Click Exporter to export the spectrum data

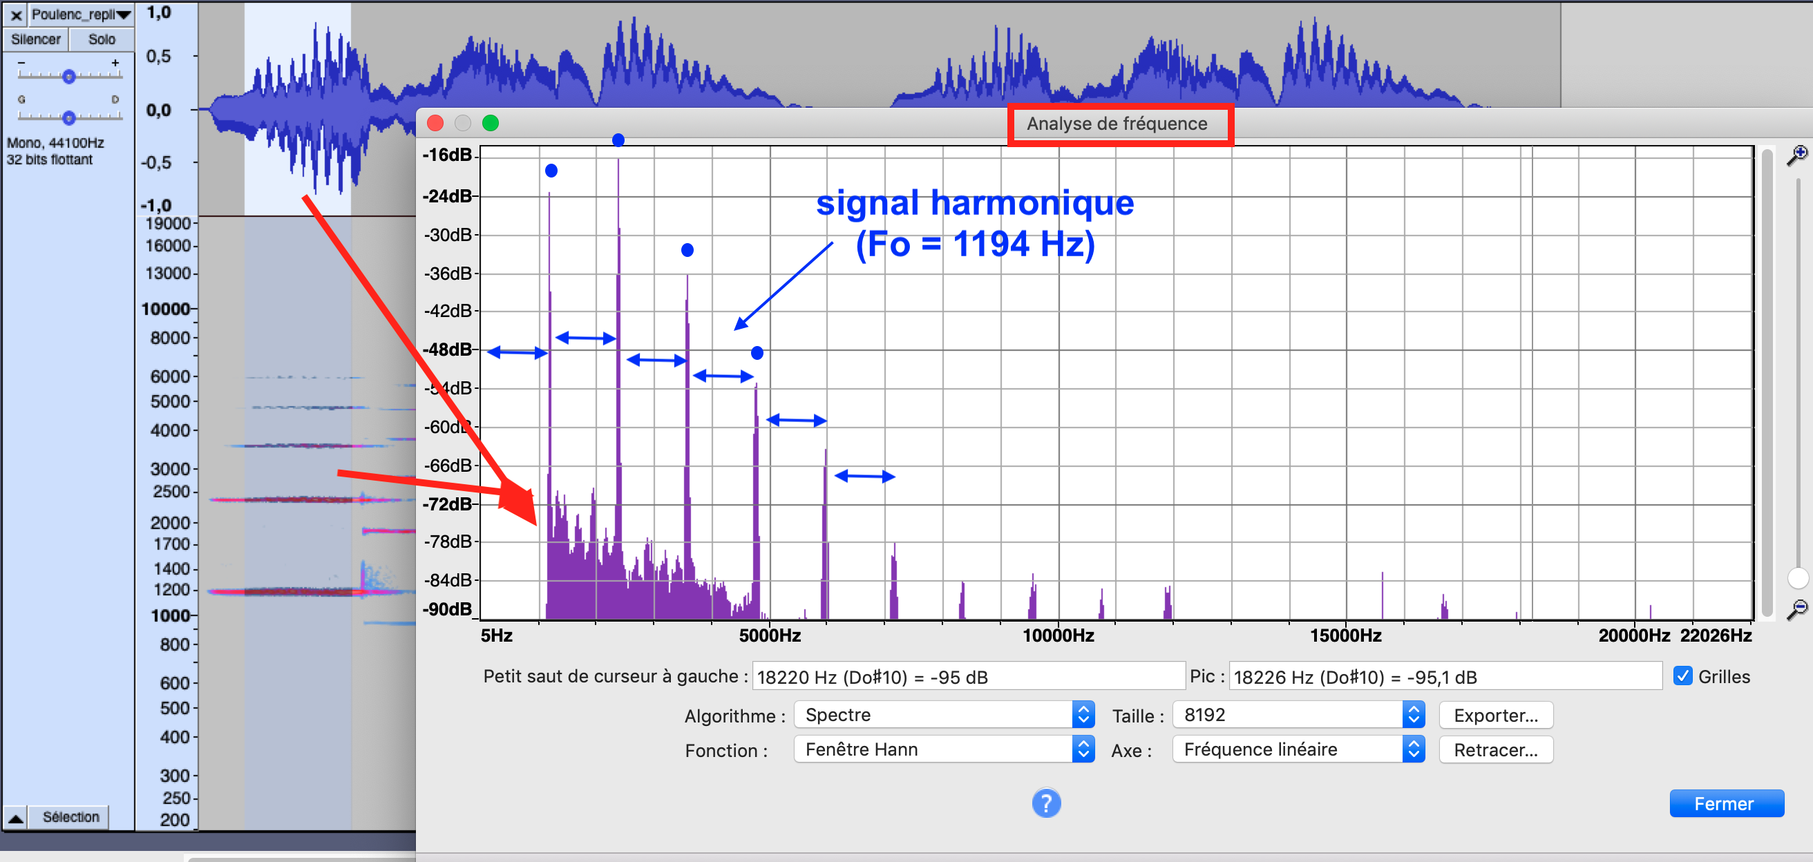coord(1497,714)
